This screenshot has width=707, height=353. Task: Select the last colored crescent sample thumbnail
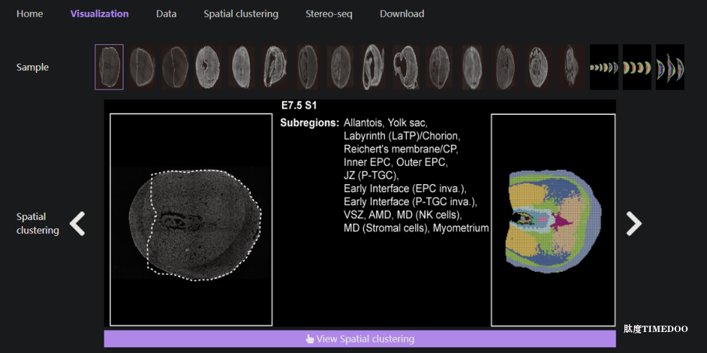[670, 67]
